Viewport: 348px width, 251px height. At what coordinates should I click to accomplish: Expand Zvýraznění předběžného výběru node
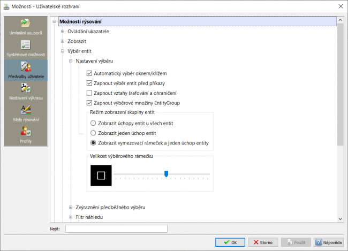coord(71,207)
